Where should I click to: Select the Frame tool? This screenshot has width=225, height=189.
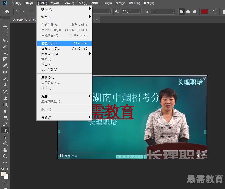[x=5, y=59]
